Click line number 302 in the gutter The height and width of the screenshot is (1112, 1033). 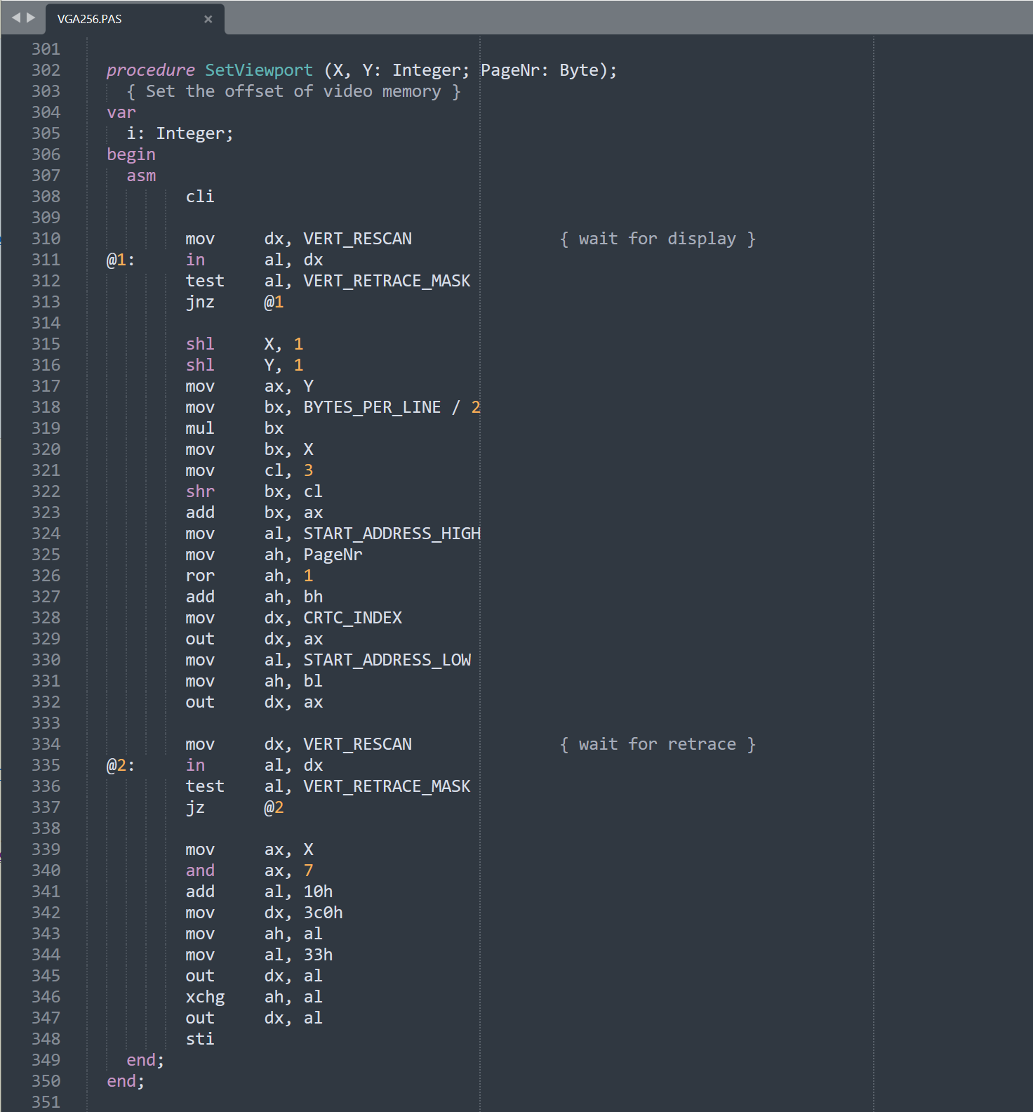click(x=46, y=70)
